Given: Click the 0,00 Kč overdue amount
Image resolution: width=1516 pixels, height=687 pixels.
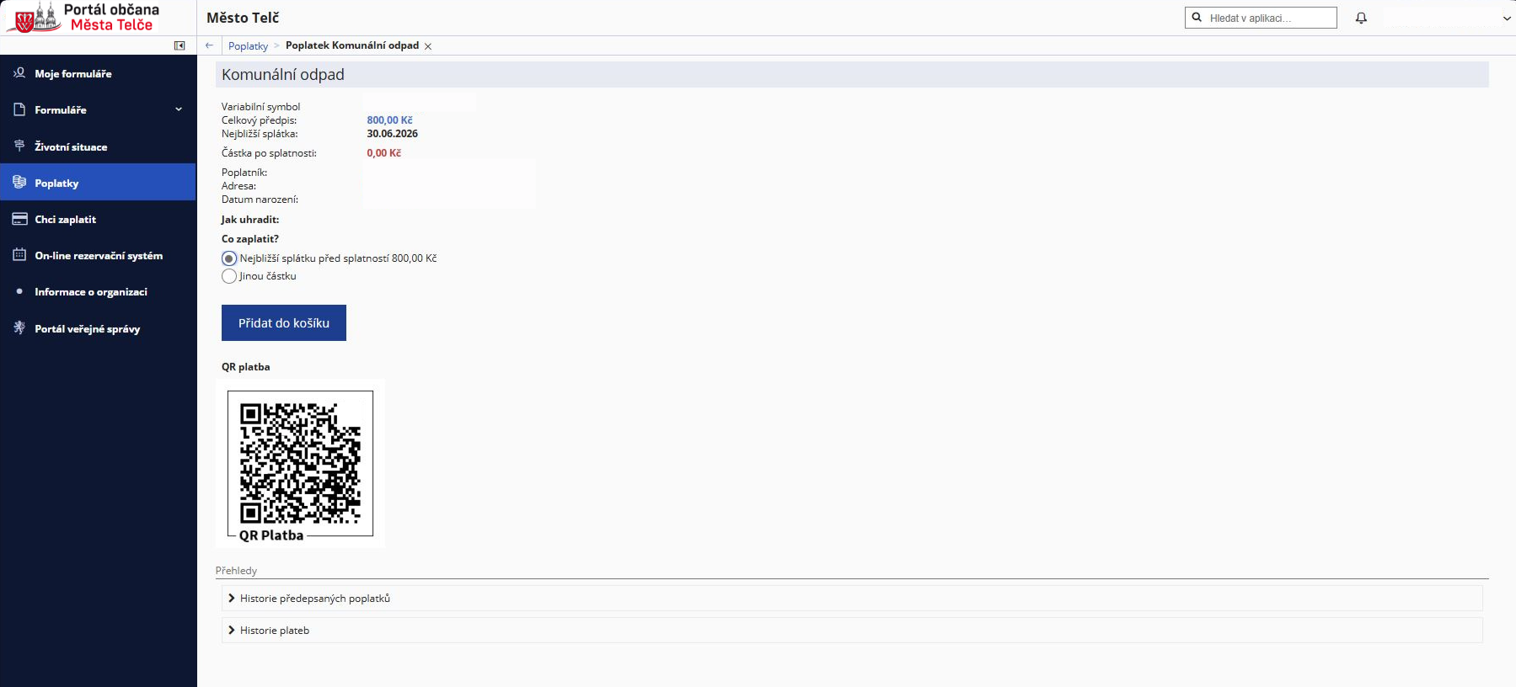Looking at the screenshot, I should 383,153.
